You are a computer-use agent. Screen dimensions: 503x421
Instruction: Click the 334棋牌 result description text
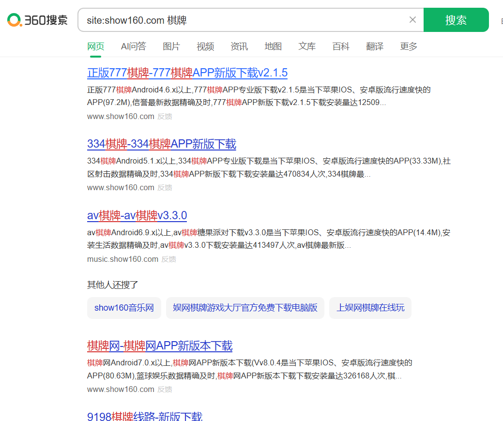click(x=269, y=167)
